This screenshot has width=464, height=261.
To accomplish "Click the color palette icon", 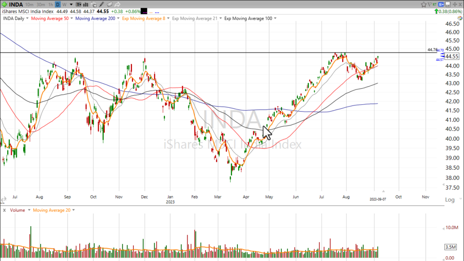I will [460, 18].
